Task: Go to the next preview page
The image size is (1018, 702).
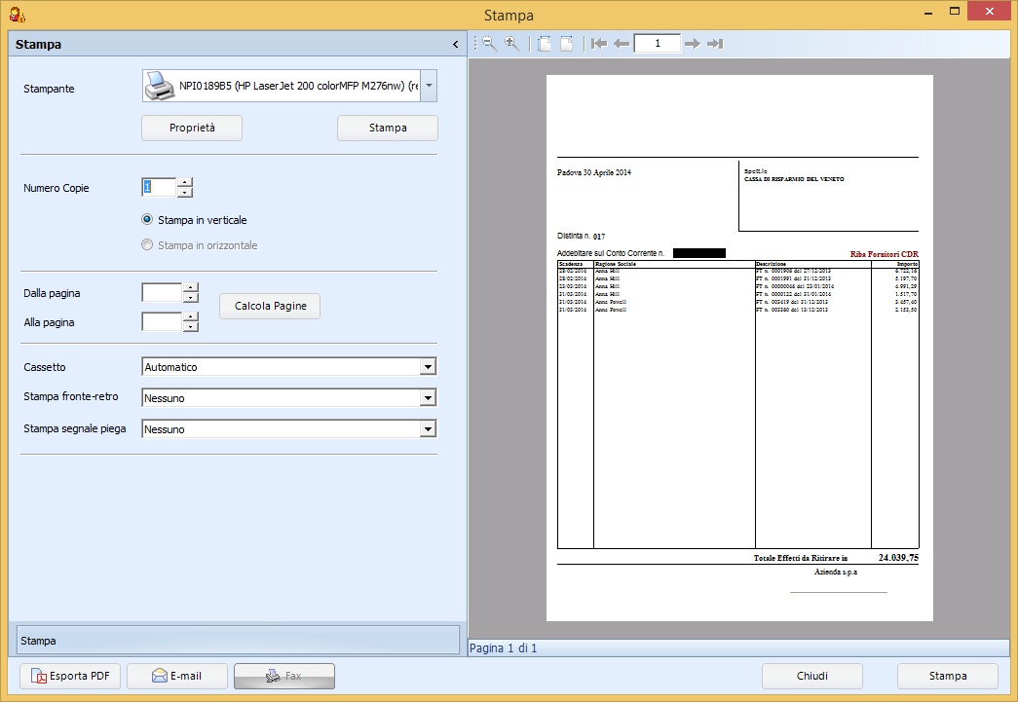Action: pos(693,44)
